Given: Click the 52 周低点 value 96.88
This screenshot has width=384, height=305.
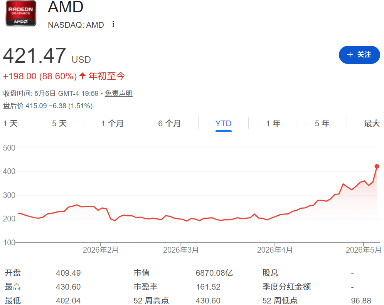Looking at the screenshot, I should tap(361, 301).
